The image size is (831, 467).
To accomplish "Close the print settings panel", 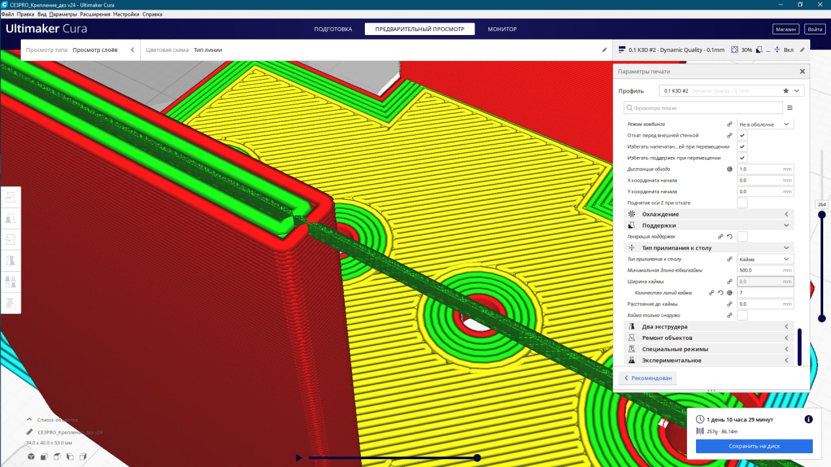I will coord(802,71).
